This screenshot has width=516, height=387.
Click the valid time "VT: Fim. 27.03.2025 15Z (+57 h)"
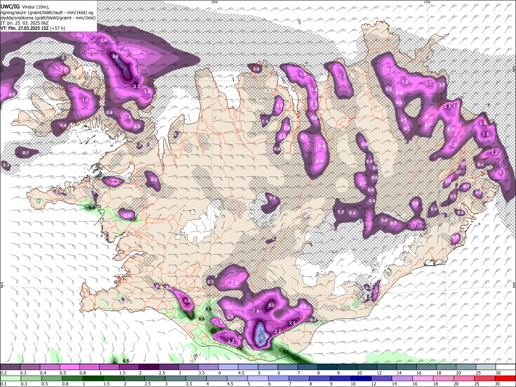33,28
